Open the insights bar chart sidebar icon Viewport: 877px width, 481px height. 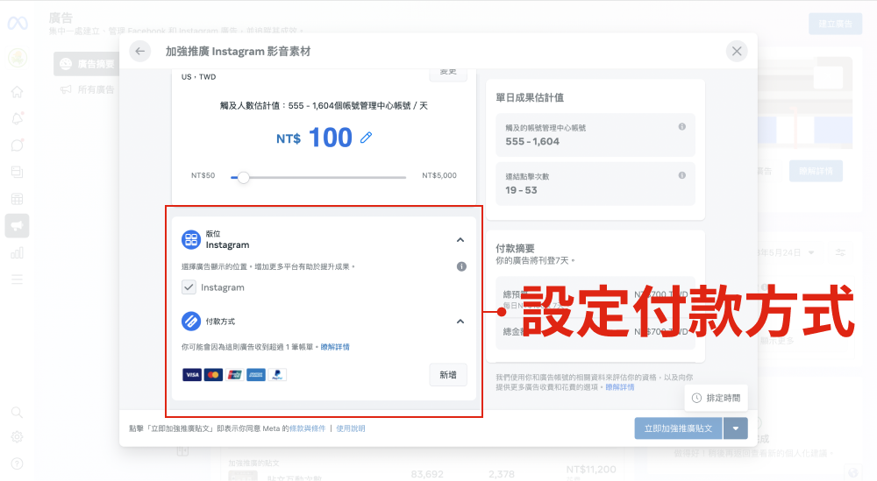17,253
